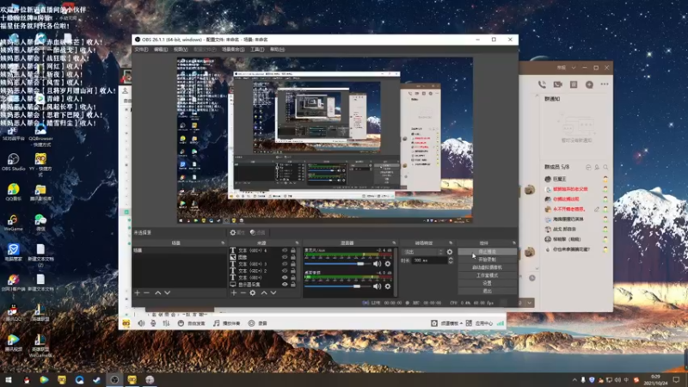Mute the 麦克风/Aux speaker icon

[x=377, y=264]
